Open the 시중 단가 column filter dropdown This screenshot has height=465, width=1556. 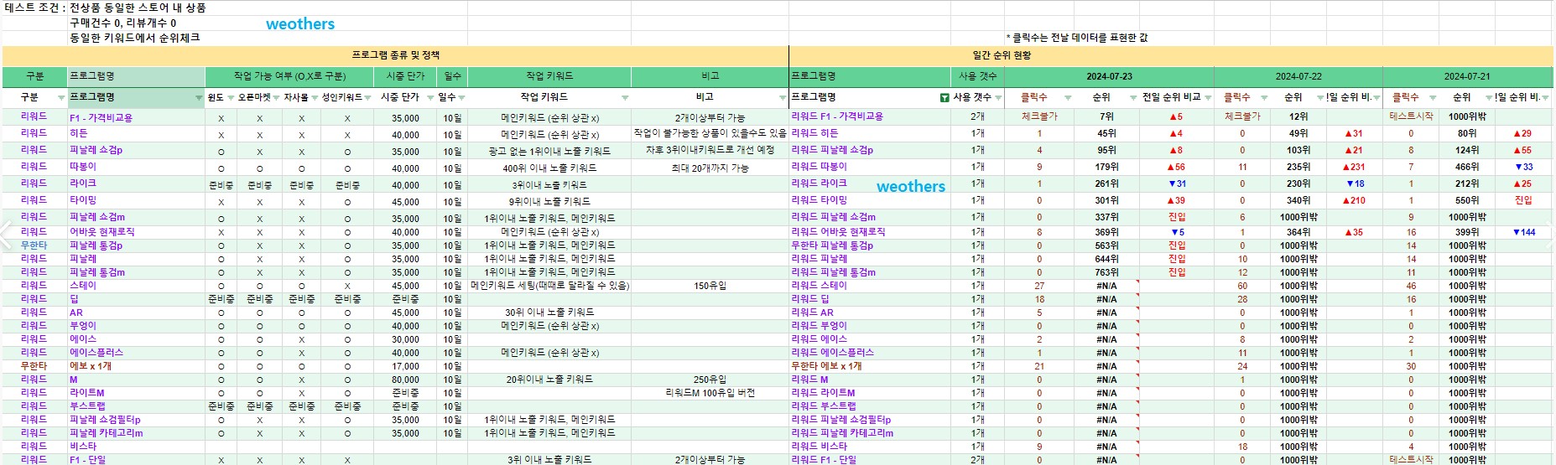coord(430,98)
